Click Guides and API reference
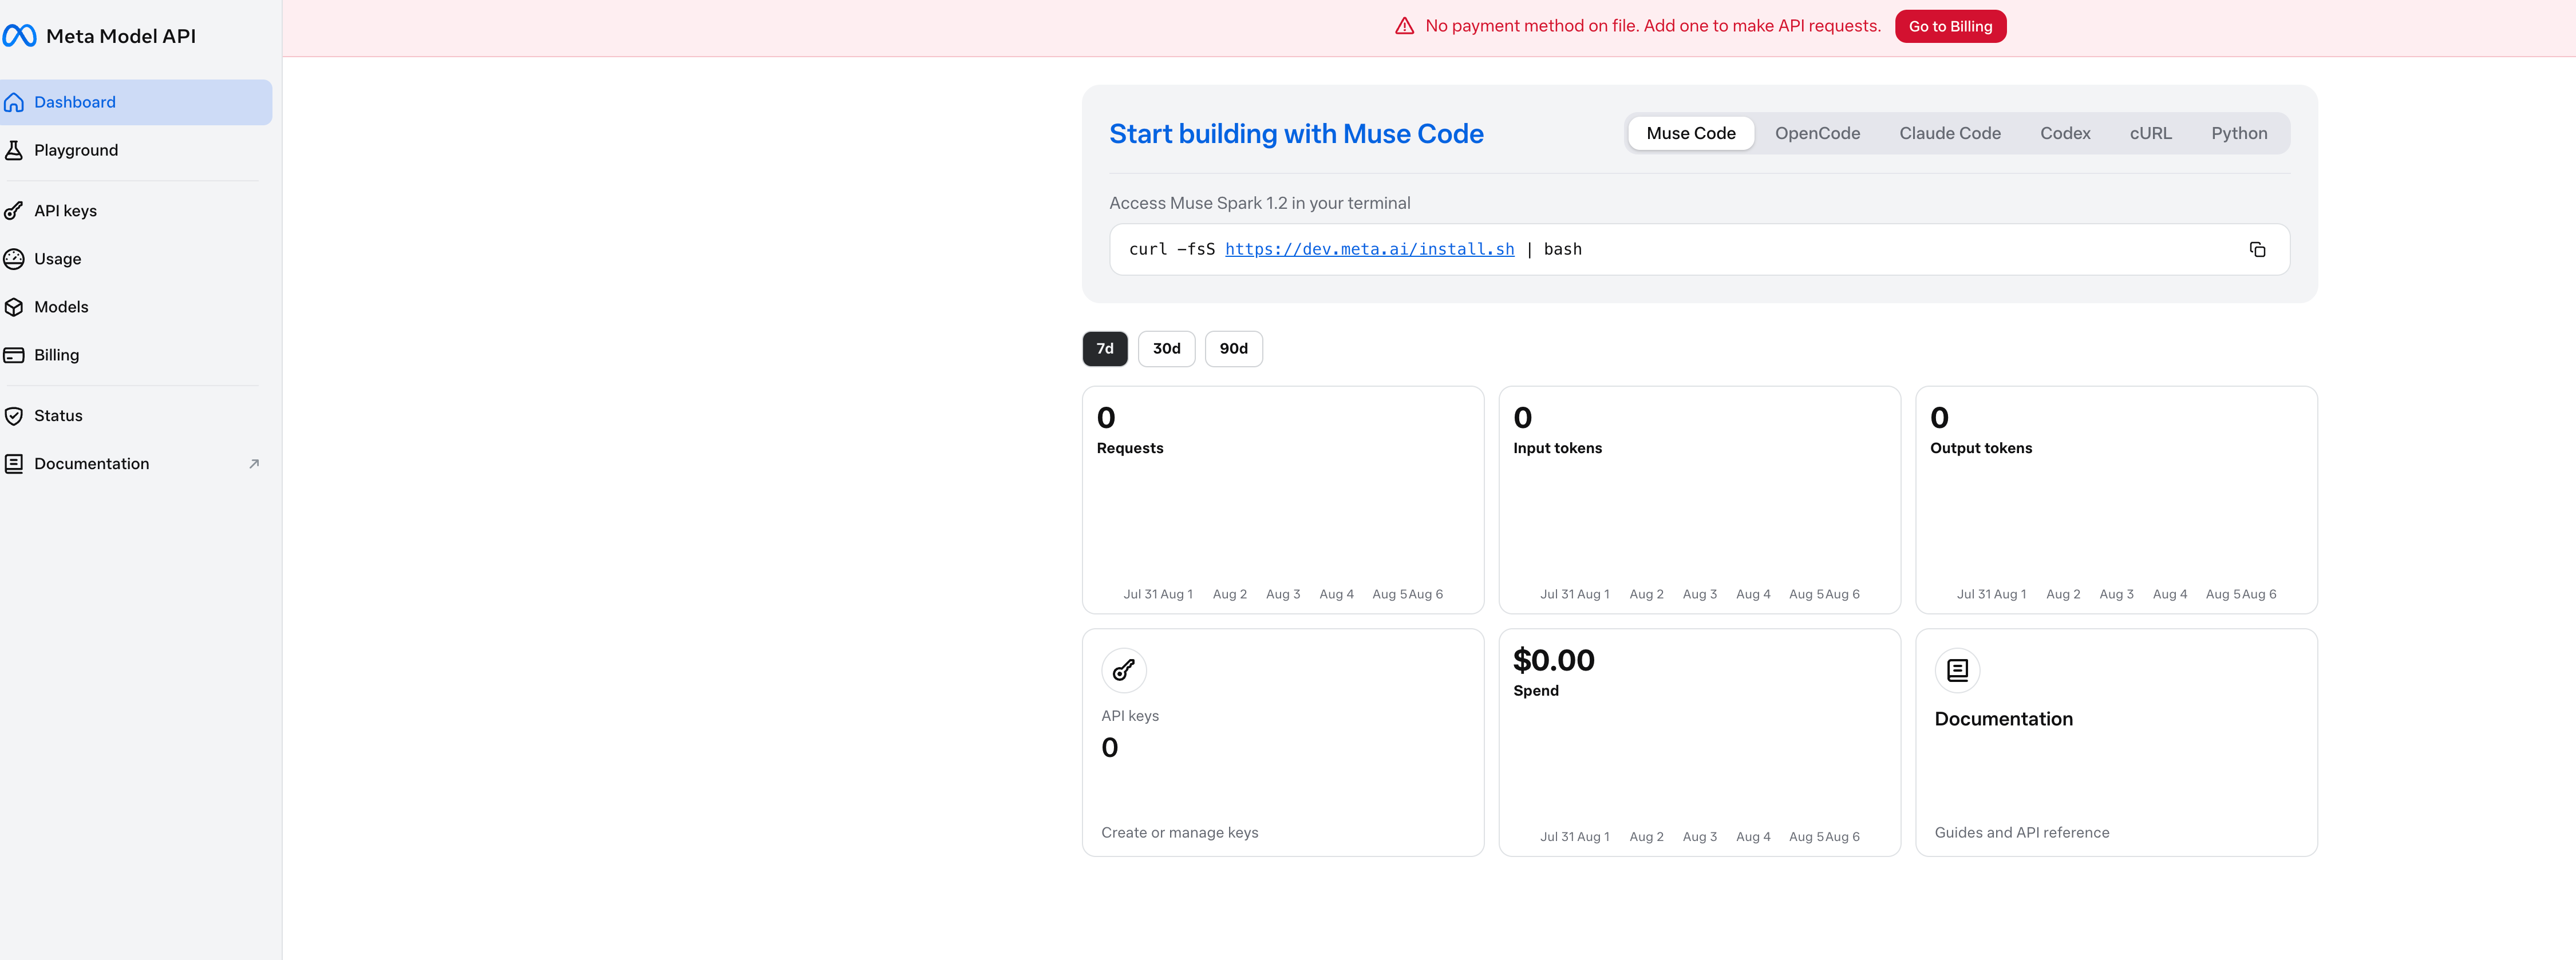 pyautogui.click(x=2021, y=833)
